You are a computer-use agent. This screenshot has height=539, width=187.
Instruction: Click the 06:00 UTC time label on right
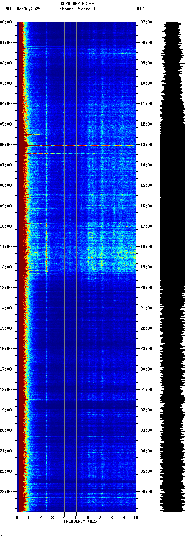pos(146,492)
